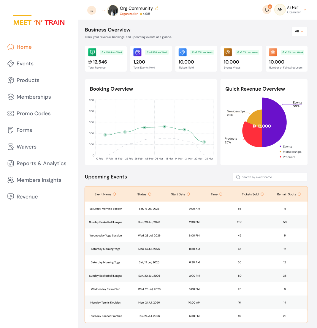The height and width of the screenshot is (328, 317).
Task: Open the Saturday Morning Soccer event
Action: point(106,209)
